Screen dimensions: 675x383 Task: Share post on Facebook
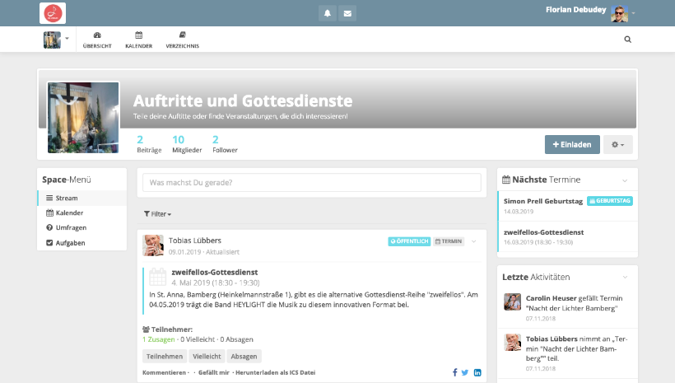[454, 372]
